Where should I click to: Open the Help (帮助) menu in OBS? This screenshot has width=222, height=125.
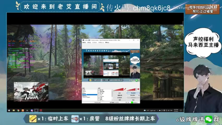pos(107,42)
